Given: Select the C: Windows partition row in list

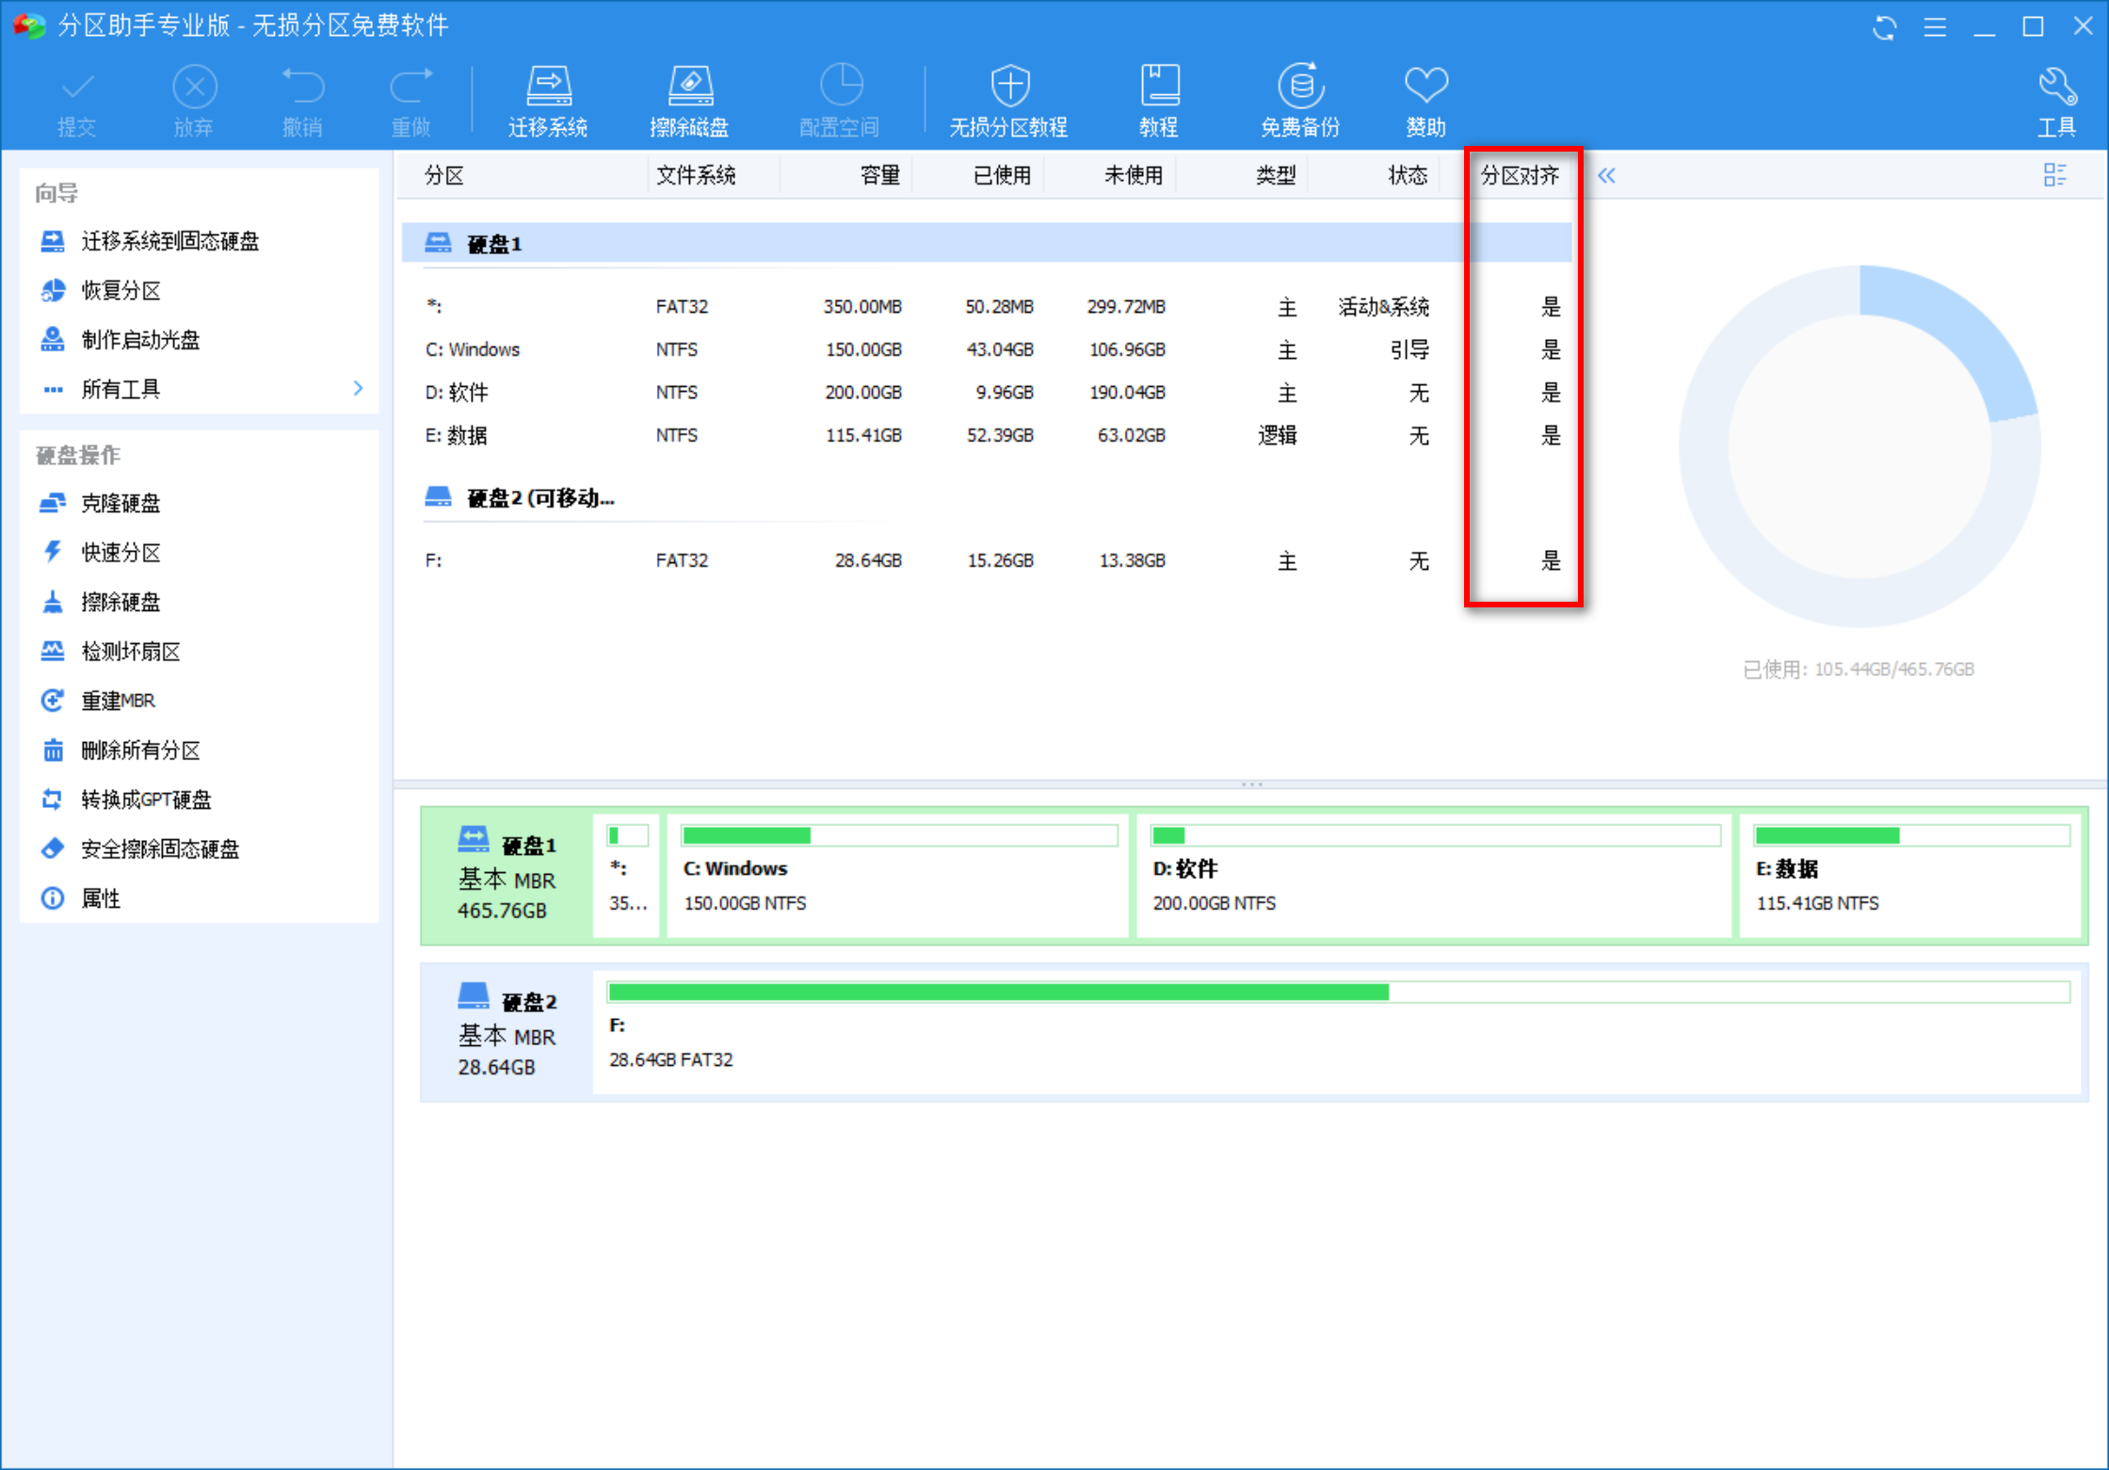Looking at the screenshot, I should [x=986, y=349].
